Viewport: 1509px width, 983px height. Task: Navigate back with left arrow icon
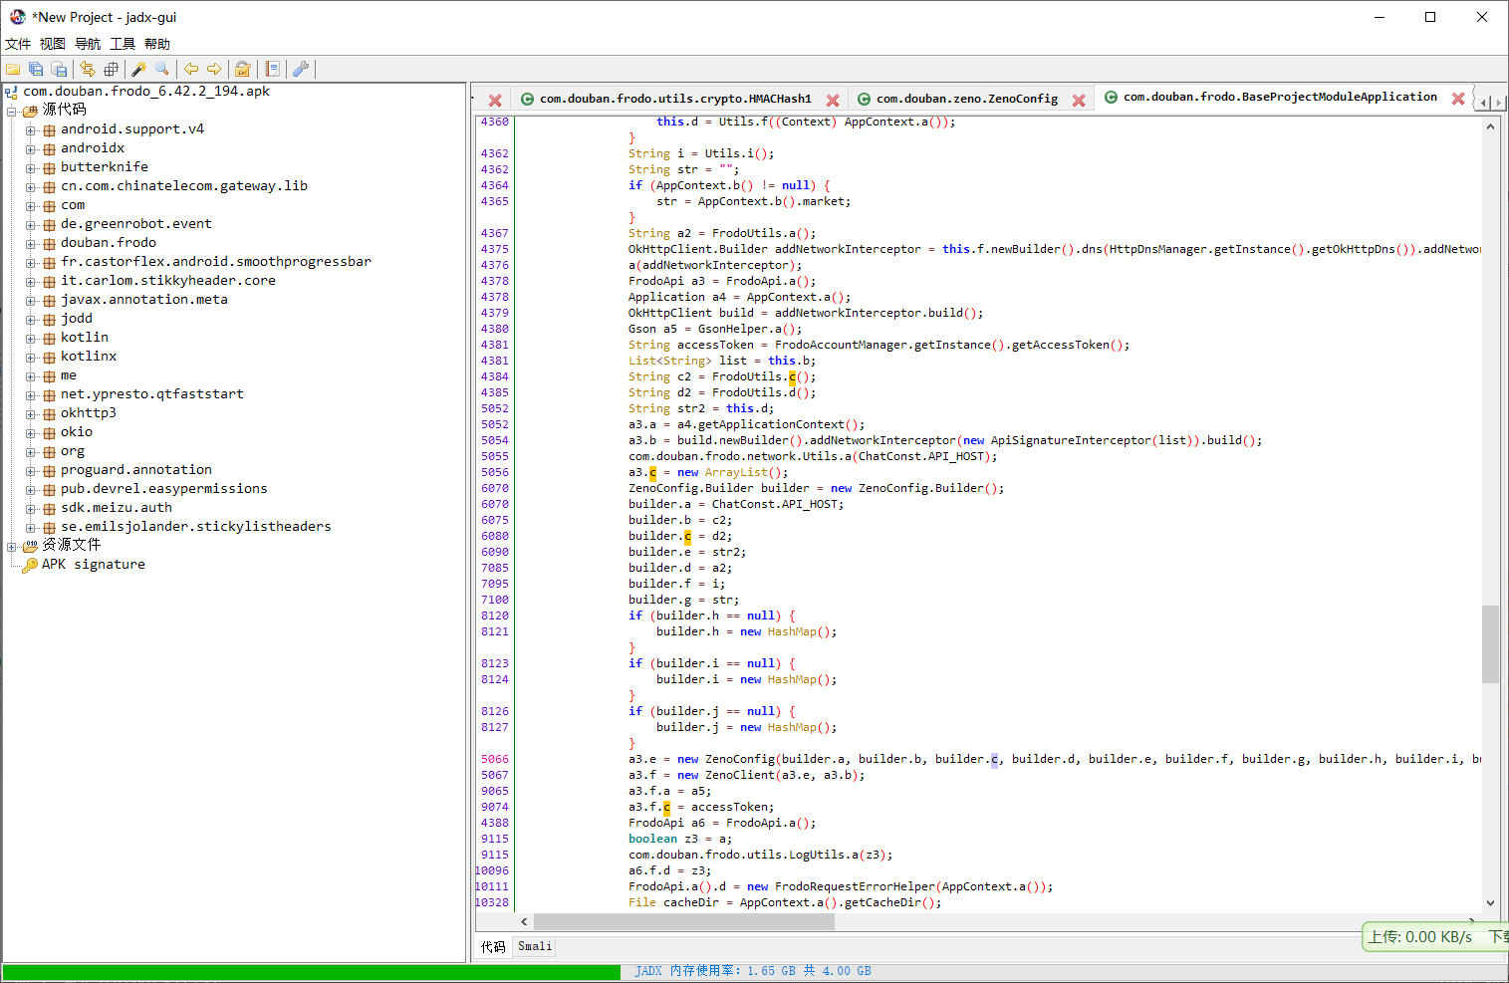(191, 69)
